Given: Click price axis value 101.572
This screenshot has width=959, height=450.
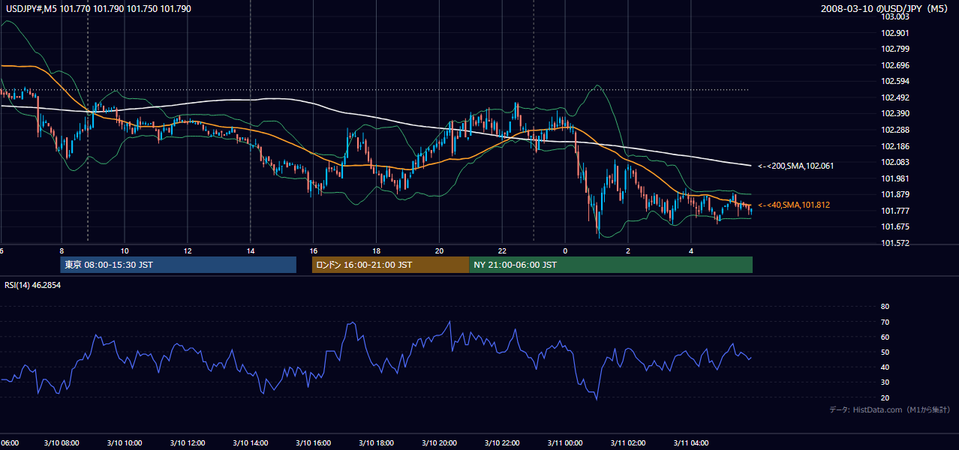Looking at the screenshot, I should tap(895, 243).
